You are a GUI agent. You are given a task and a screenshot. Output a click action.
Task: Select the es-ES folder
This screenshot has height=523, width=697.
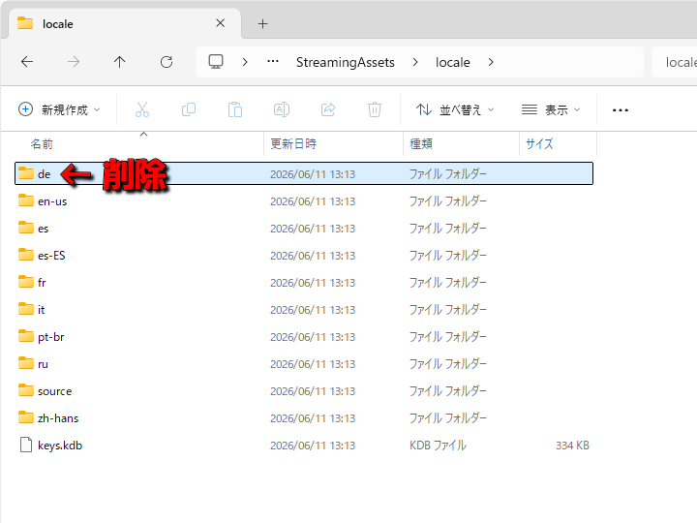(x=304, y=256)
